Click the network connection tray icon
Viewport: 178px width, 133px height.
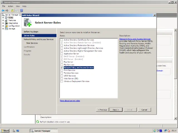[x=165, y=131]
